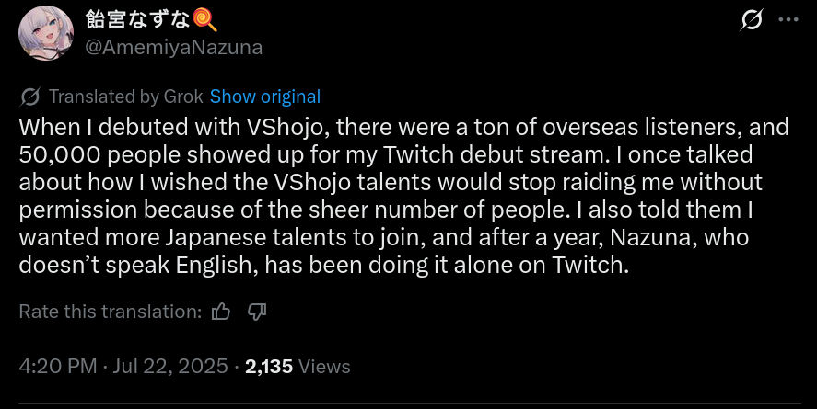This screenshot has width=817, height=409.
Task: Rate translation with thumbs up icon
Action: (221, 312)
